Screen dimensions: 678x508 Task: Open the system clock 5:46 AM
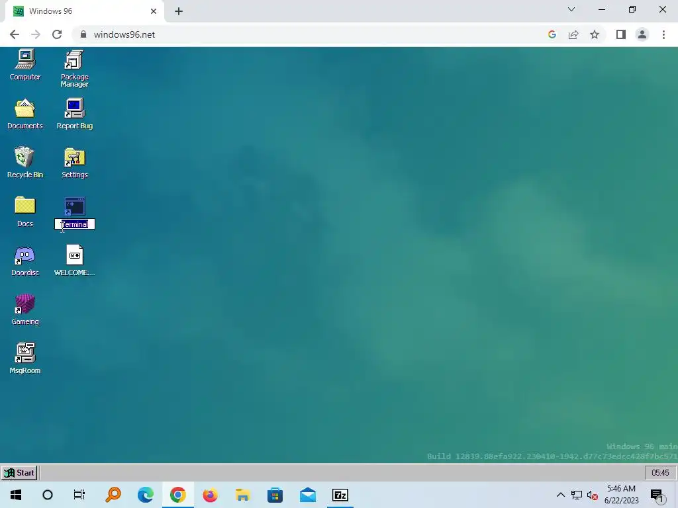pos(621,495)
